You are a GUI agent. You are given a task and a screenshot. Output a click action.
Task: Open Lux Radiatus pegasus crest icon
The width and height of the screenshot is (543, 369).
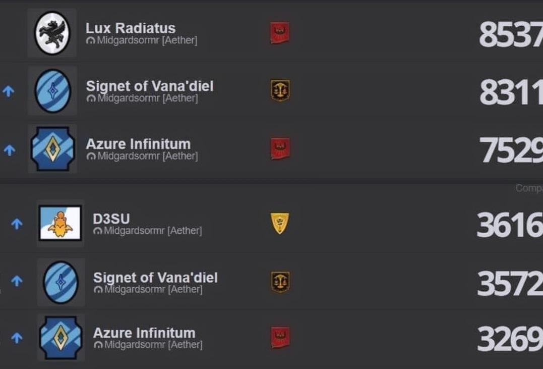[52, 33]
